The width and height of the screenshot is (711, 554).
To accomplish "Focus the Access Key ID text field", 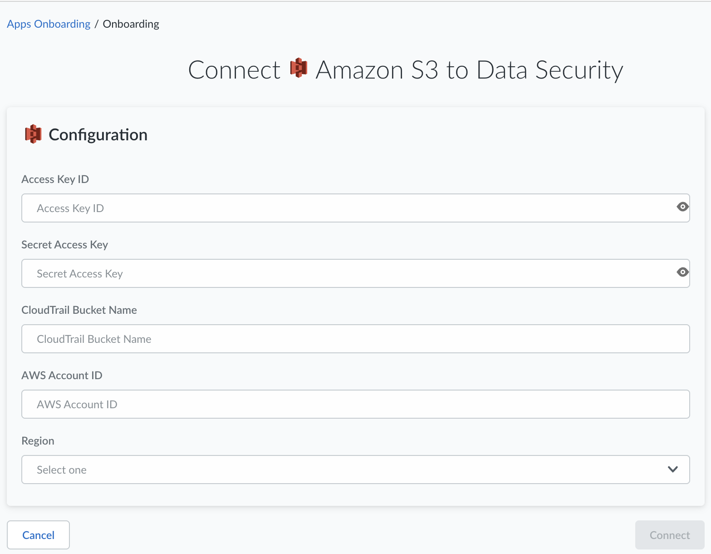I will [345, 208].
